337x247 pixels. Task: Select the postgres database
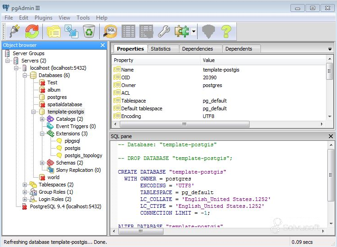click(57, 97)
